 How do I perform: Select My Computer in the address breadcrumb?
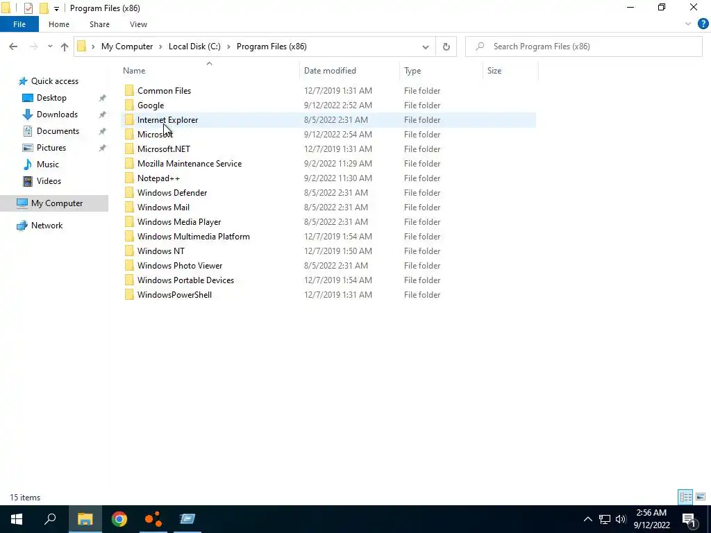coord(127,46)
